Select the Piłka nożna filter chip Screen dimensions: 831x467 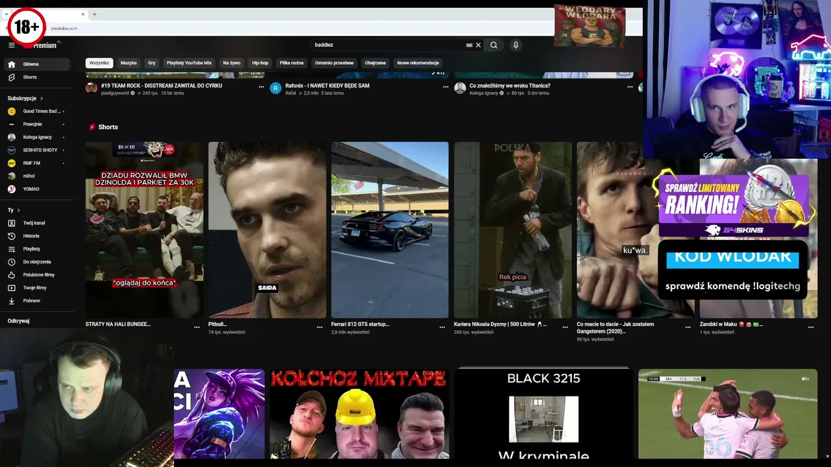(291, 63)
